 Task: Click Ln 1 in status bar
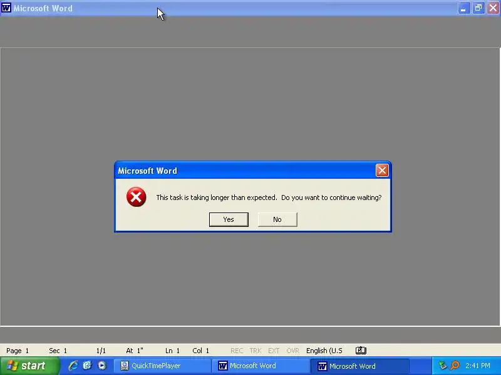click(x=173, y=351)
